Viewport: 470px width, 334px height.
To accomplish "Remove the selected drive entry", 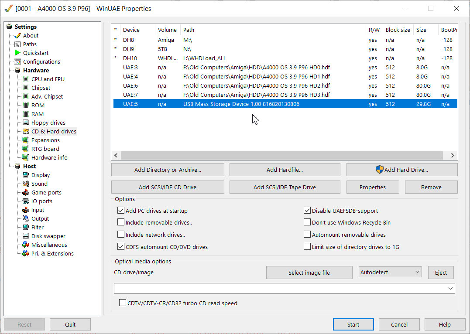I will (x=431, y=187).
